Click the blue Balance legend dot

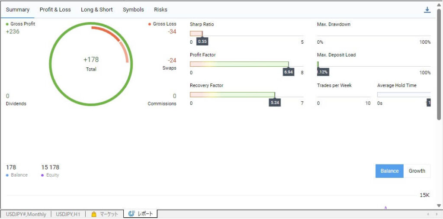pyautogui.click(x=7, y=175)
